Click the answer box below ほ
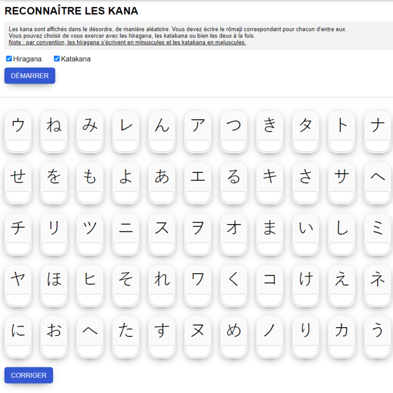 tap(54, 299)
